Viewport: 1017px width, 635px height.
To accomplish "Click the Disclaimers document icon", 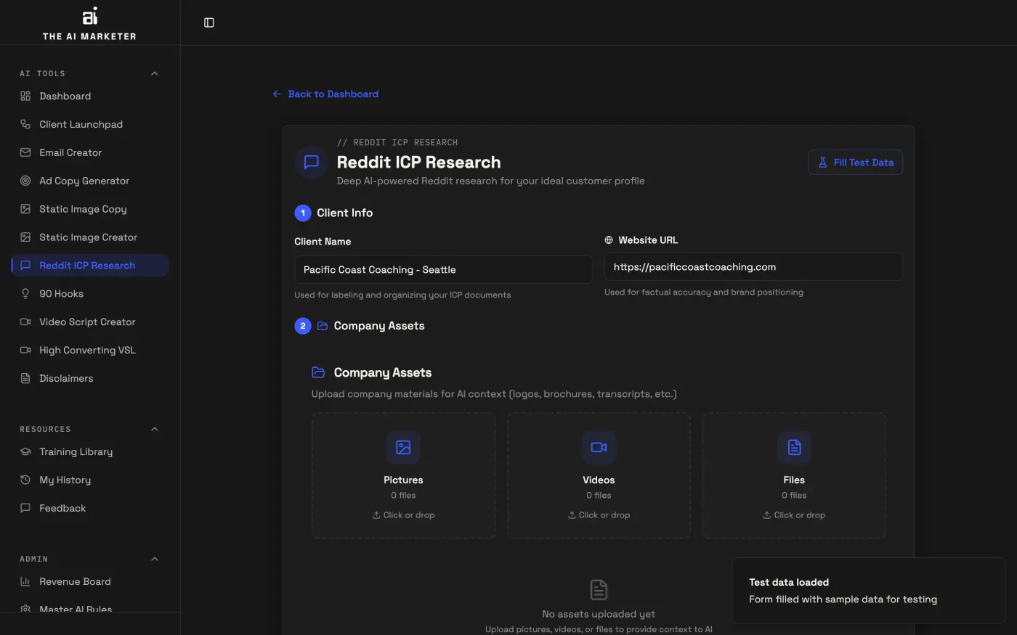I will 25,379.
